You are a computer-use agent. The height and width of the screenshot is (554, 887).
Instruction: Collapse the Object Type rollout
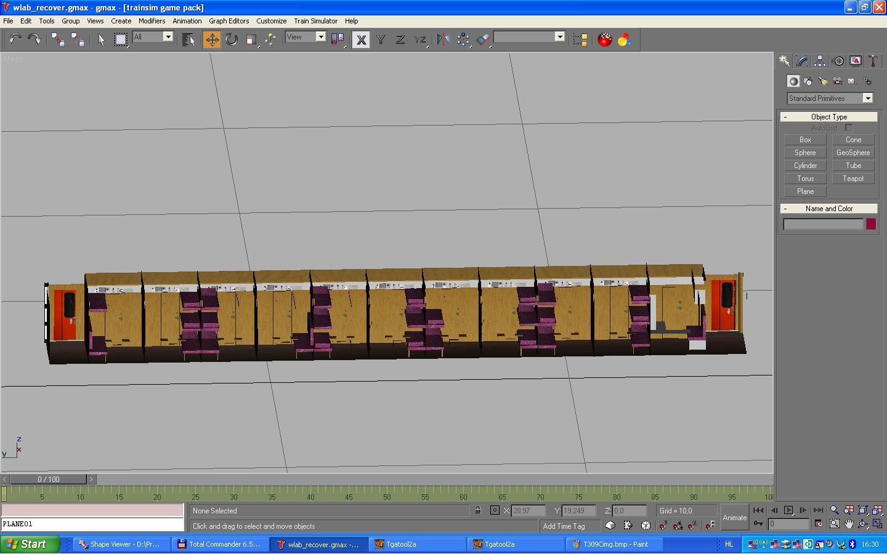click(x=828, y=117)
